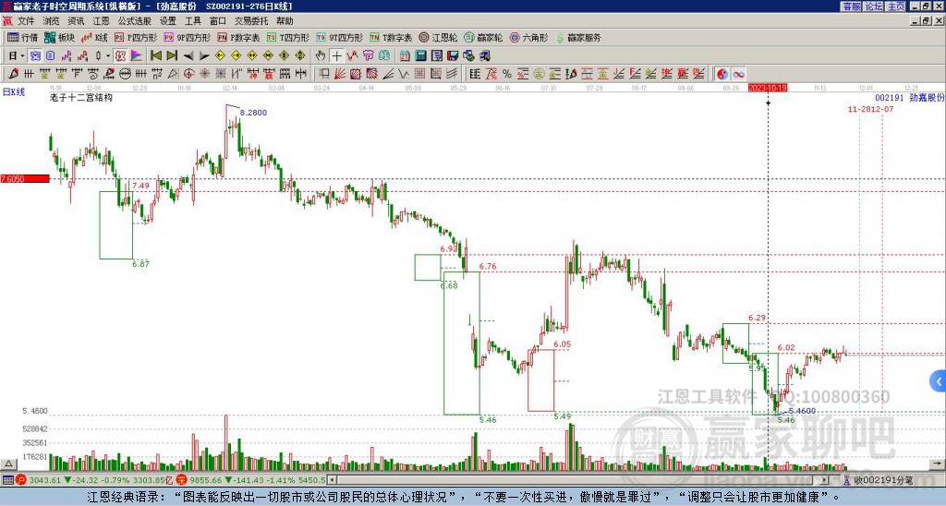
Task: Open the T数字表 number table
Action: (x=391, y=38)
